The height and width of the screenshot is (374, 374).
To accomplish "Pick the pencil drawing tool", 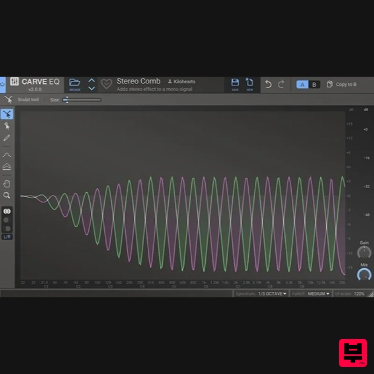I will tap(7, 138).
